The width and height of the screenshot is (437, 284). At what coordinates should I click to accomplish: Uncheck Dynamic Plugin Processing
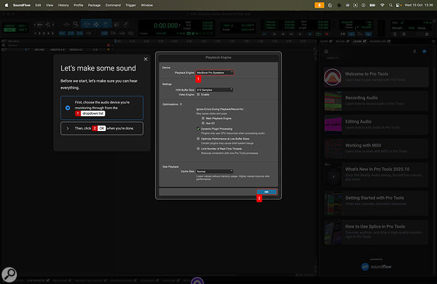[x=198, y=129]
